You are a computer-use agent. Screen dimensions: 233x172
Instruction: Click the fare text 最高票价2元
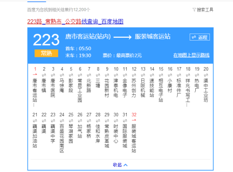click(x=129, y=55)
